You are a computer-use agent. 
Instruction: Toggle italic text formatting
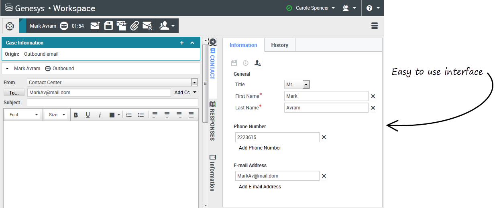pos(100,115)
